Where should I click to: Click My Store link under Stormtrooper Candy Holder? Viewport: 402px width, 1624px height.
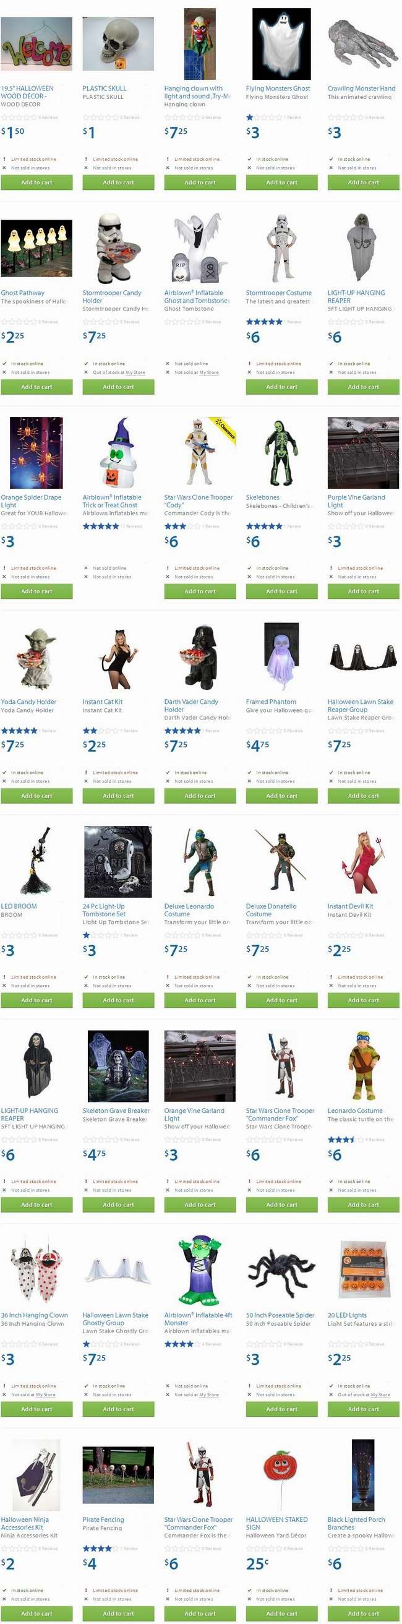pyautogui.click(x=135, y=372)
